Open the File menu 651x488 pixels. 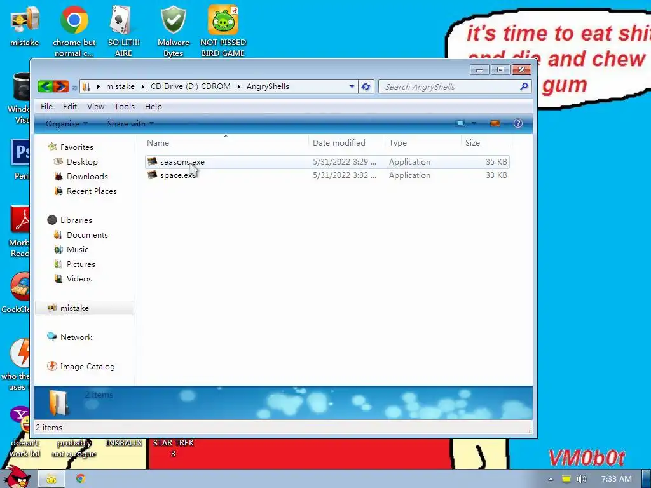coord(46,107)
